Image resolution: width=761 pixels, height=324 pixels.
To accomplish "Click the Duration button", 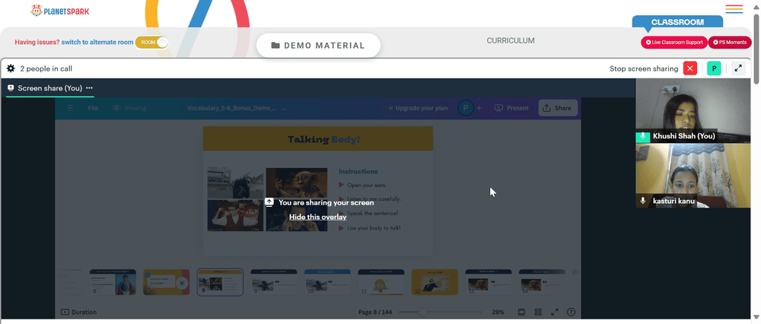I will coord(78,312).
